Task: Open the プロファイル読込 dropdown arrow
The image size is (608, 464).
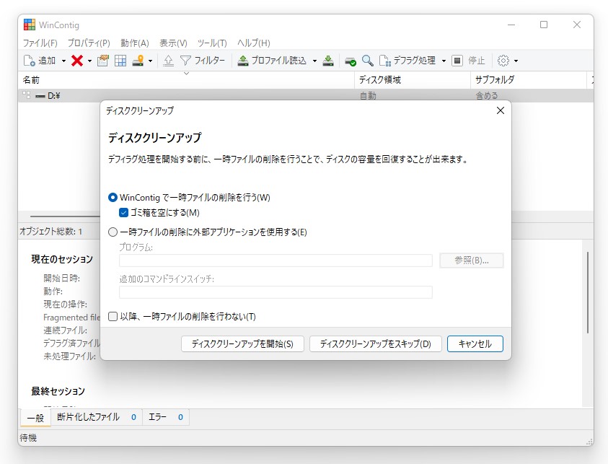Action: [314, 61]
